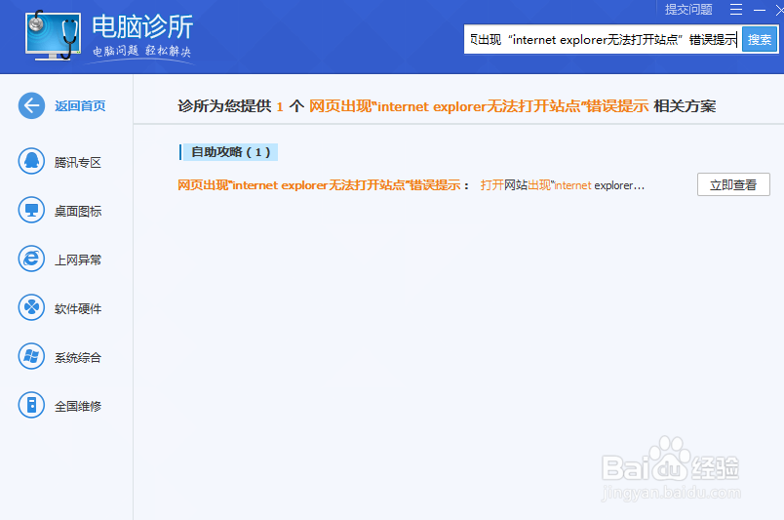The image size is (784, 520).
Task: Click the 立即查看 button
Action: [x=733, y=184]
